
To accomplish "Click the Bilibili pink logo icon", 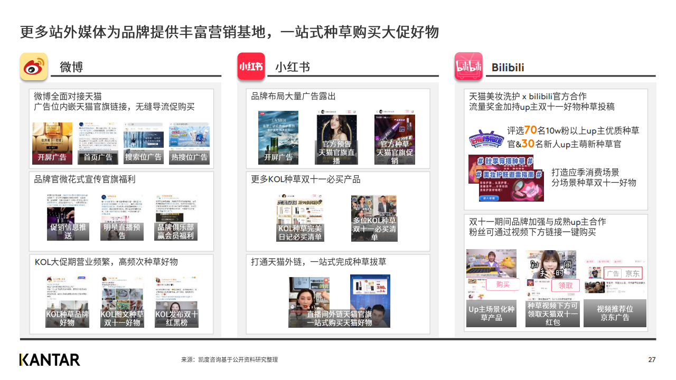I will coord(468,66).
